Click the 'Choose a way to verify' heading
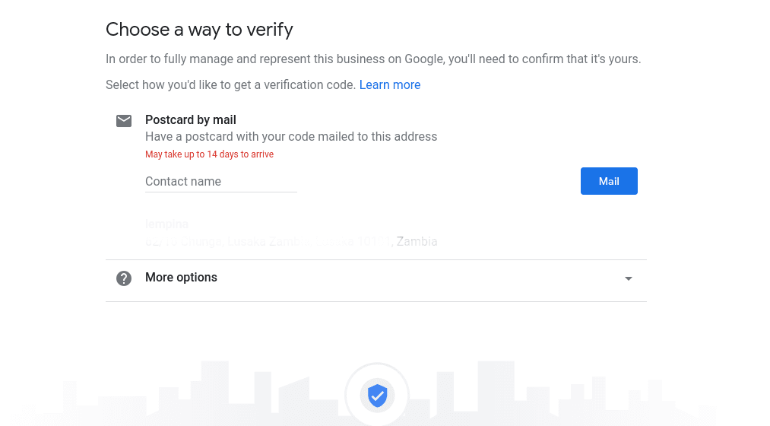 (199, 30)
